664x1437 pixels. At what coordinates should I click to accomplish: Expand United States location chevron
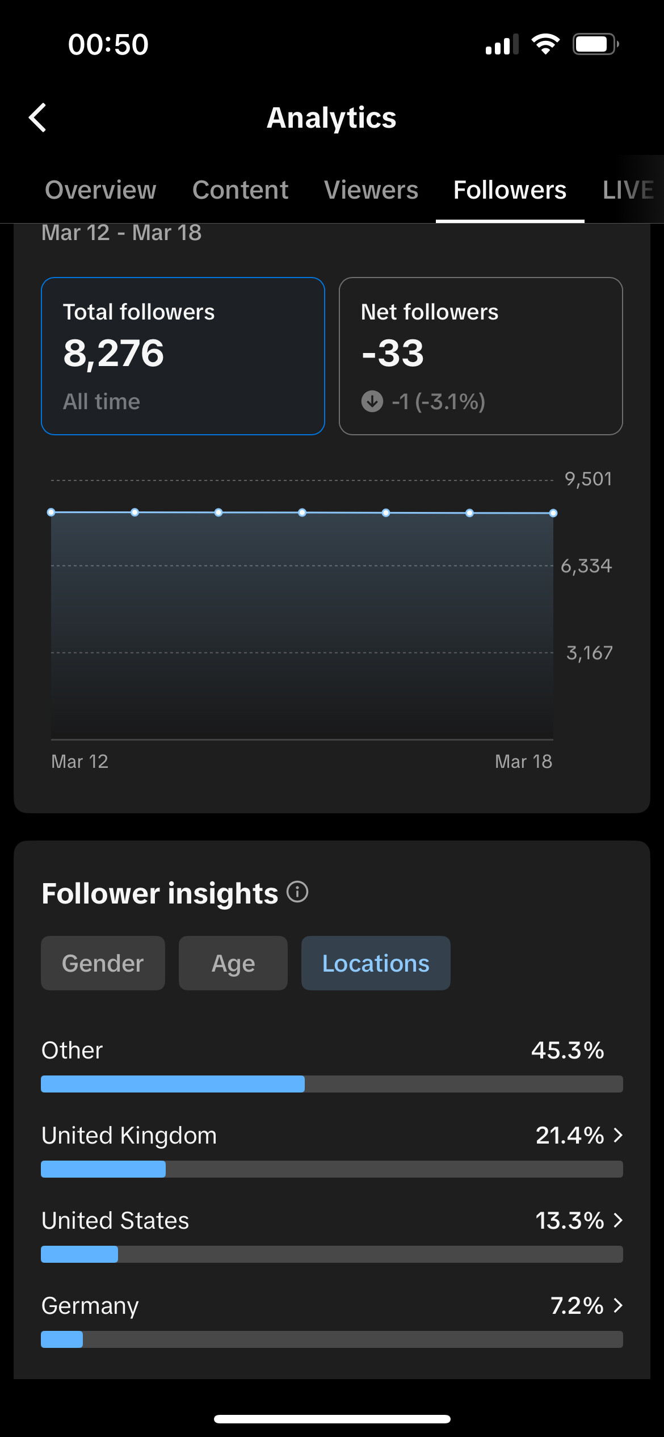[618, 1220]
